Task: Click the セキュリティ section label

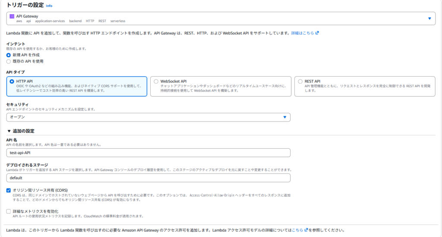Action: 17,105
